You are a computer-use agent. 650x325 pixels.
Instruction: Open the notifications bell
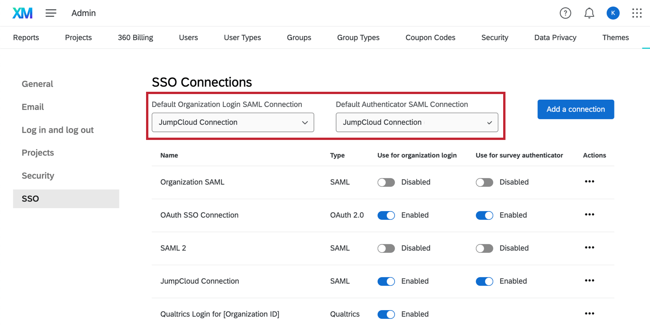tap(589, 13)
